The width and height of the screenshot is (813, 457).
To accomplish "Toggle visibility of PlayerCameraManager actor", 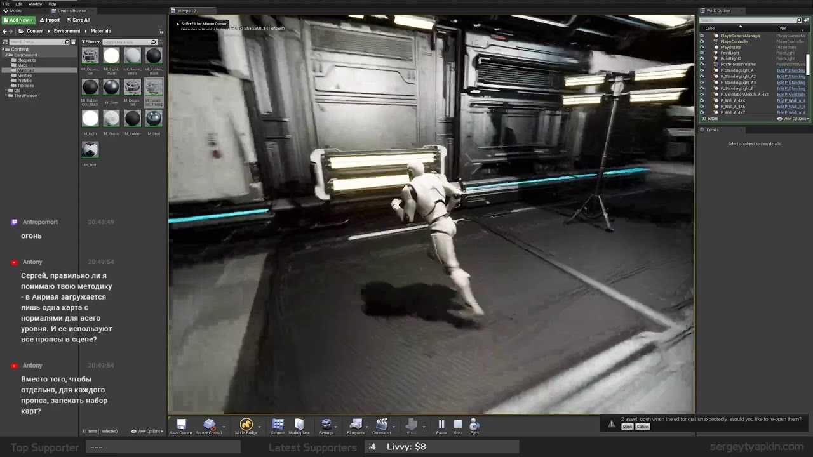I will coord(702,36).
